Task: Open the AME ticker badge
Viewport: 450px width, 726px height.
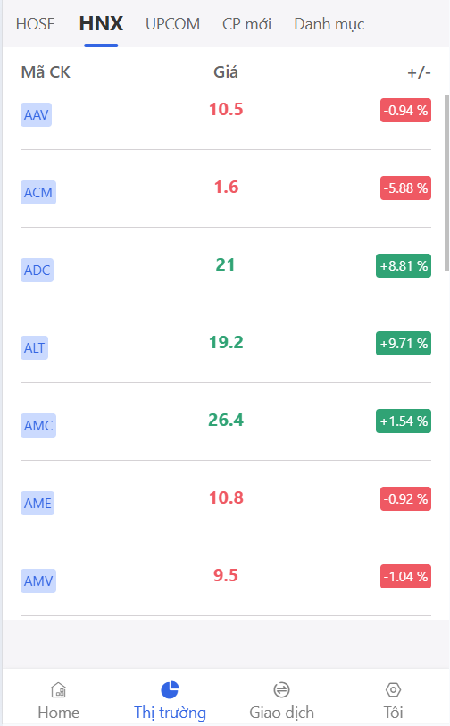Action: pos(37,504)
